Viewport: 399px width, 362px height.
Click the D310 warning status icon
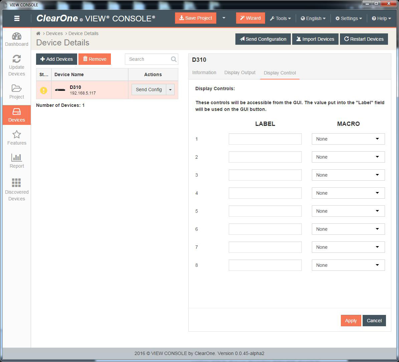pos(43,90)
